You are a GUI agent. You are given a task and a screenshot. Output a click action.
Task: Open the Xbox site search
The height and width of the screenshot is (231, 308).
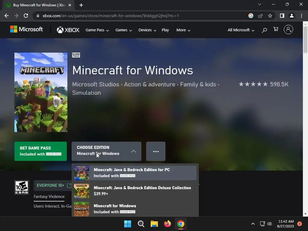click(x=264, y=30)
